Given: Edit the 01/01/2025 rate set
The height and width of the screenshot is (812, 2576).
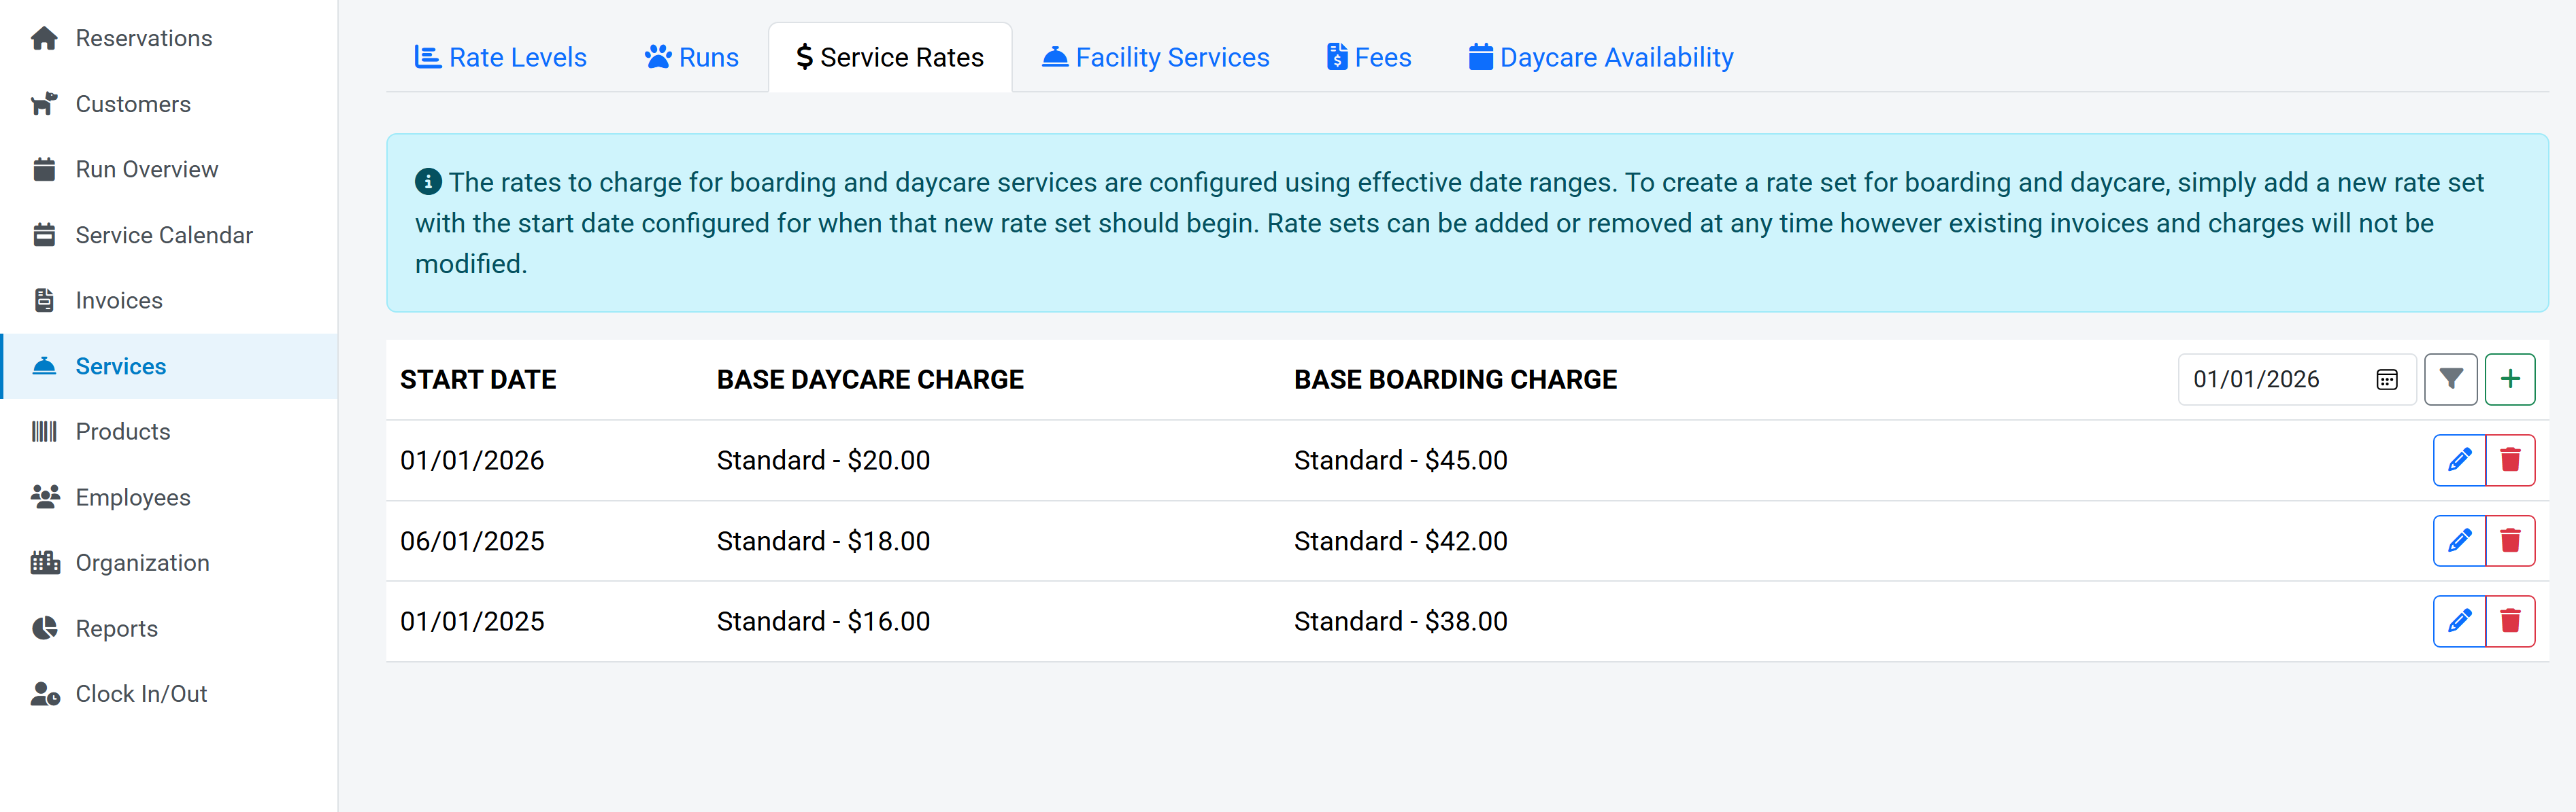Looking at the screenshot, I should point(2459,621).
